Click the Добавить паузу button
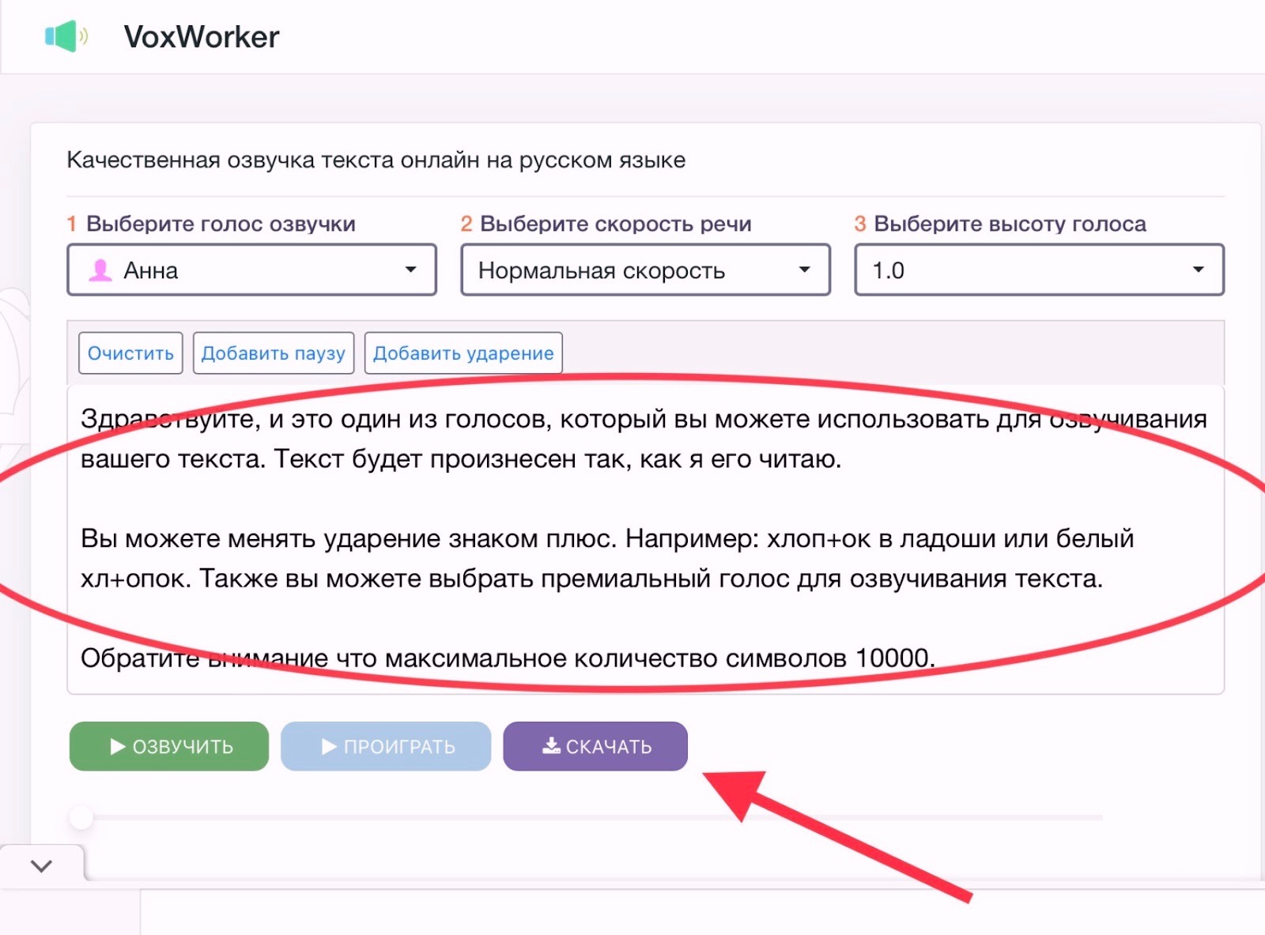This screenshot has height=935, width=1265. click(x=274, y=353)
